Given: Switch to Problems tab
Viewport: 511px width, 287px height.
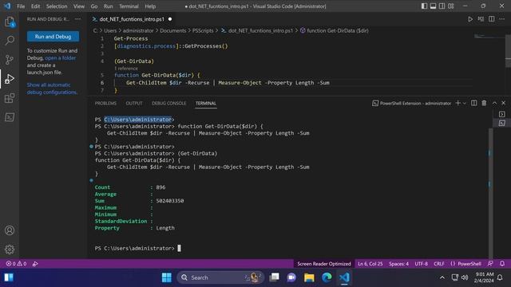Looking at the screenshot, I should 105,103.
